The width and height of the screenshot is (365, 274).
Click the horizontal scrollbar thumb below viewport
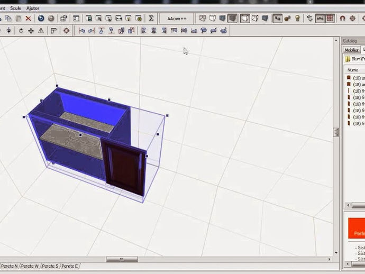[x=122, y=259]
